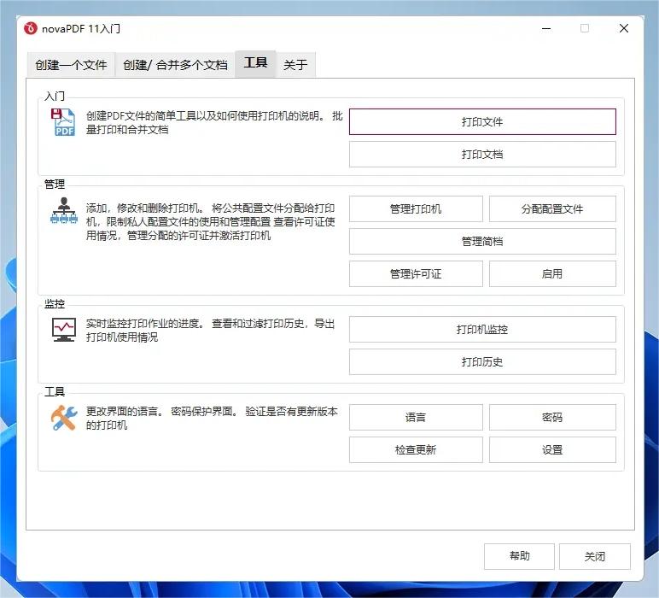Image resolution: width=659 pixels, height=598 pixels.
Task: Open 设置 button in tools section
Action: (x=552, y=450)
